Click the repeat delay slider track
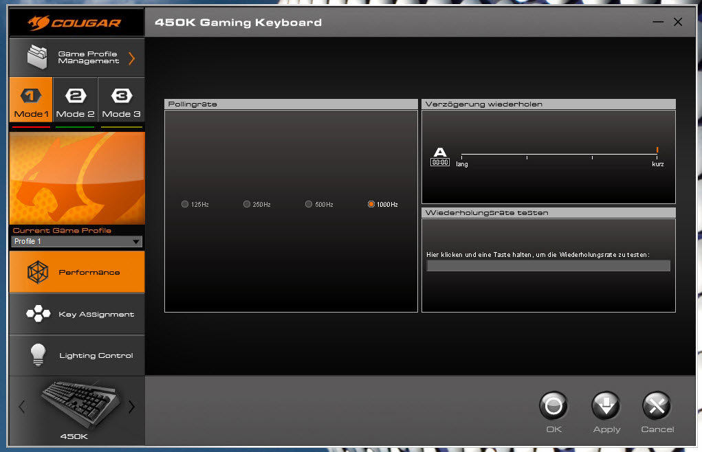The width and height of the screenshot is (702, 452). (x=559, y=155)
